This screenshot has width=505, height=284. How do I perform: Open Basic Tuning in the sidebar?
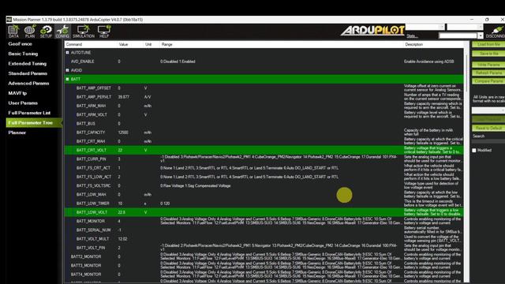coord(23,54)
